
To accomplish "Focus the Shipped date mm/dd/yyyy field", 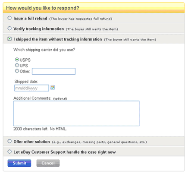I will pyautogui.click(x=31, y=88).
